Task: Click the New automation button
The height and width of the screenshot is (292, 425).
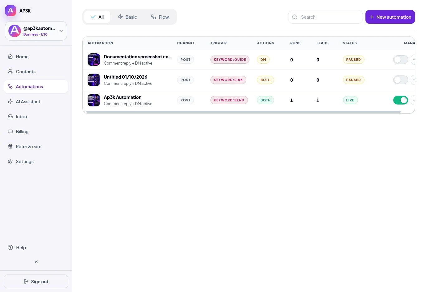Action: (390, 17)
